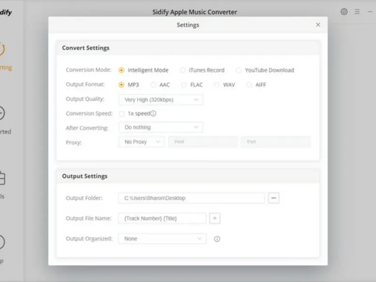
Task: Browse for output folder with ellipsis button
Action: coord(274,198)
